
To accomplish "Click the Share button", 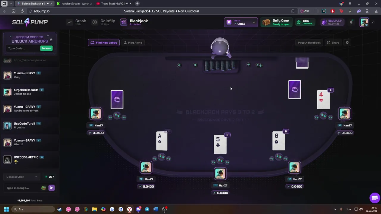I will click(333, 43).
